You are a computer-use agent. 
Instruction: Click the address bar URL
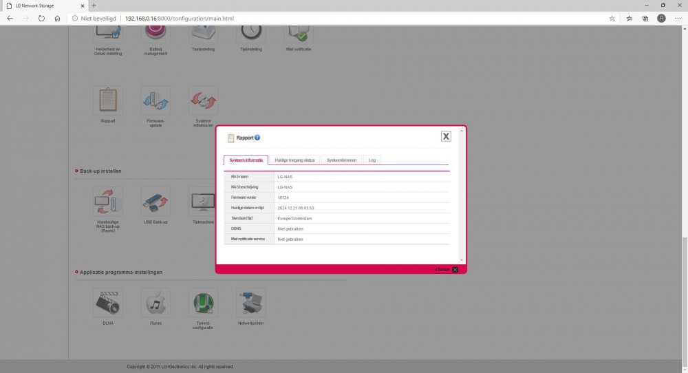tap(180, 19)
